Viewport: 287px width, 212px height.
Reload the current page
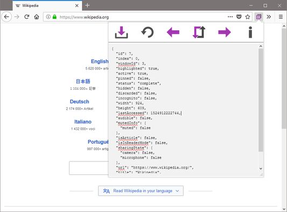coord(27,17)
